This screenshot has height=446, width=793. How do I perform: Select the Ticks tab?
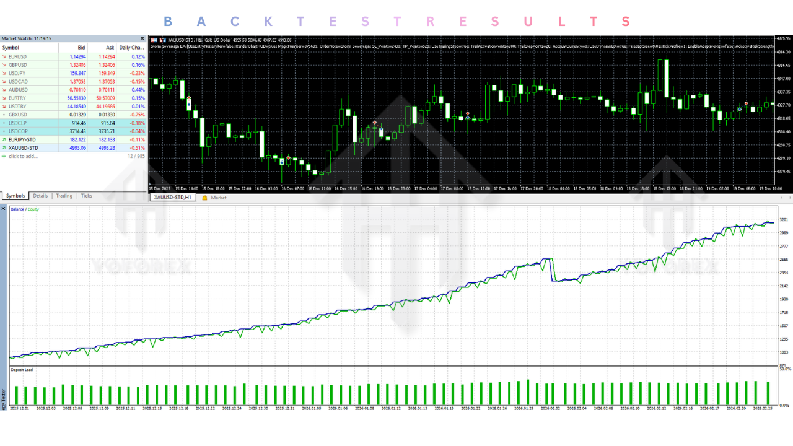coord(87,196)
